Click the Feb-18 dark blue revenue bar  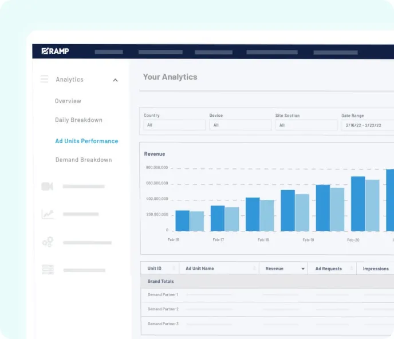tap(253, 214)
